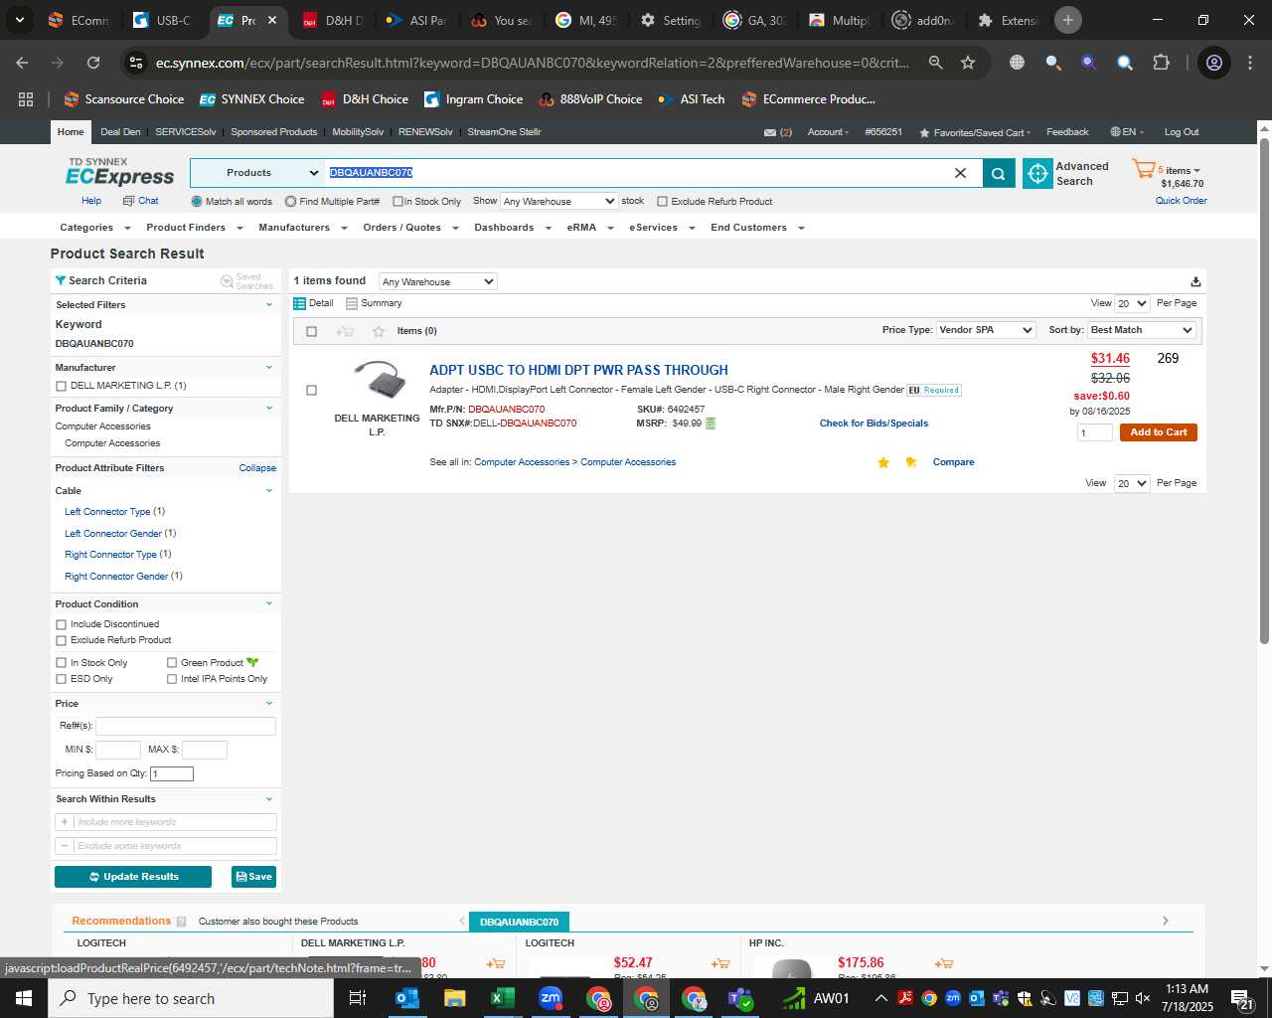Image resolution: width=1272 pixels, height=1018 pixels.
Task: Click the Compare link
Action: (x=953, y=462)
